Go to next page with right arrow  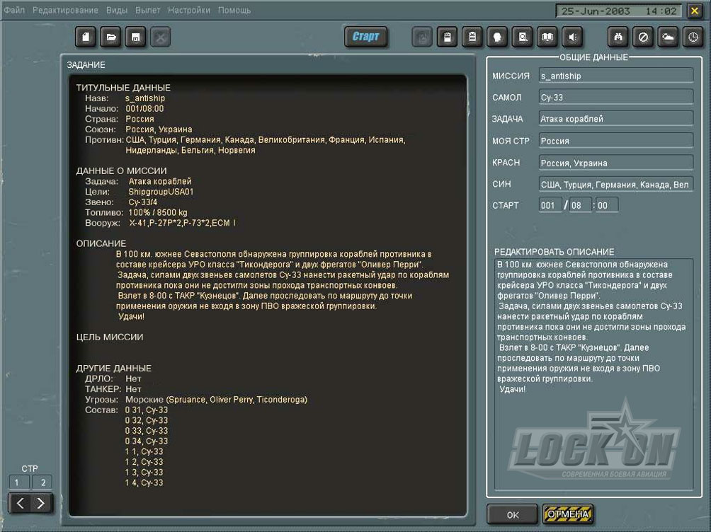tap(41, 503)
